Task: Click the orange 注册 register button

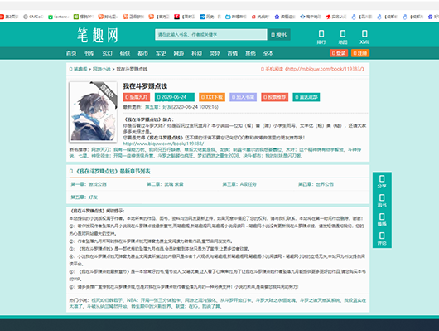Action: (x=360, y=53)
